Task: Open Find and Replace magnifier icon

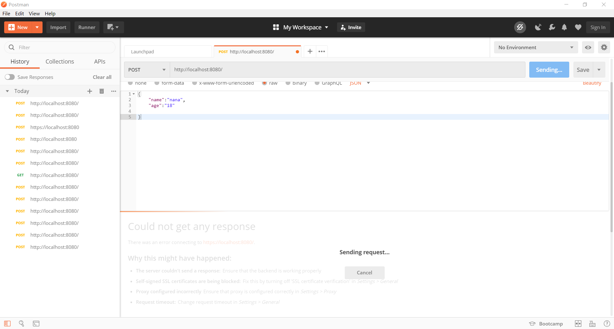Action: (21, 324)
